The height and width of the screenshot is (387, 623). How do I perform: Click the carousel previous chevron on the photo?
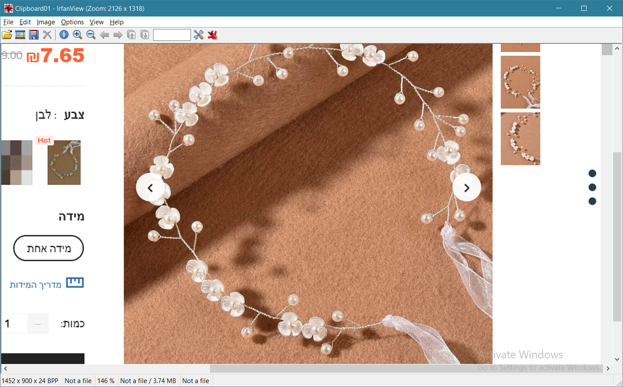coord(150,188)
